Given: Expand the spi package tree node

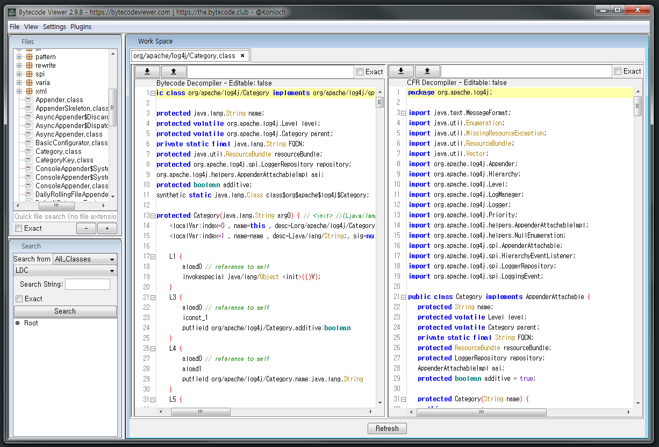Looking at the screenshot, I should pyautogui.click(x=19, y=74).
